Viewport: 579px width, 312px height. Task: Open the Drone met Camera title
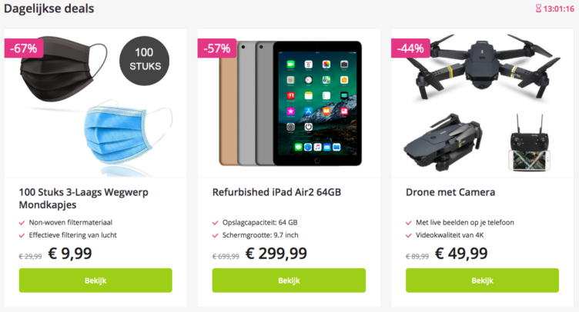(x=450, y=192)
